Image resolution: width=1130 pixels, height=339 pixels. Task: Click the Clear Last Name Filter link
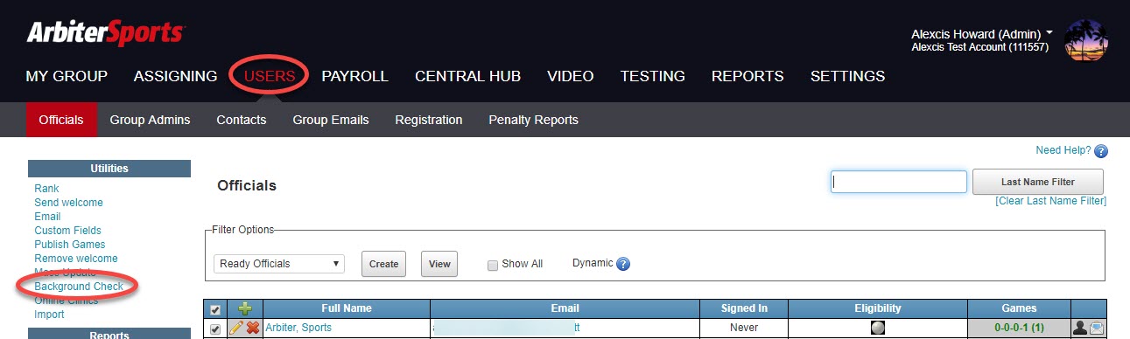(x=1050, y=201)
